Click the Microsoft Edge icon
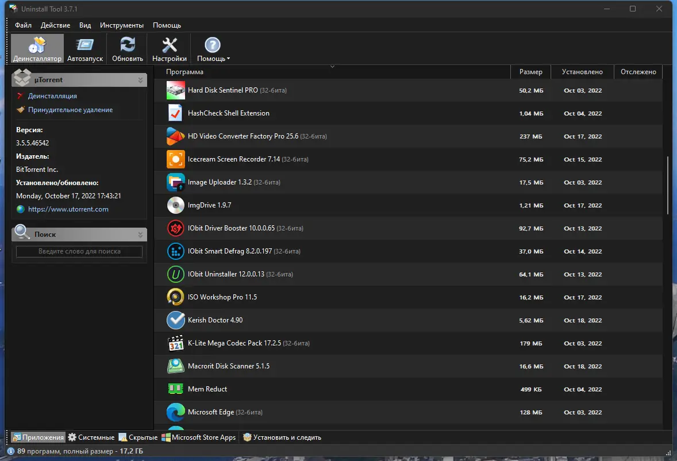 [x=176, y=412]
